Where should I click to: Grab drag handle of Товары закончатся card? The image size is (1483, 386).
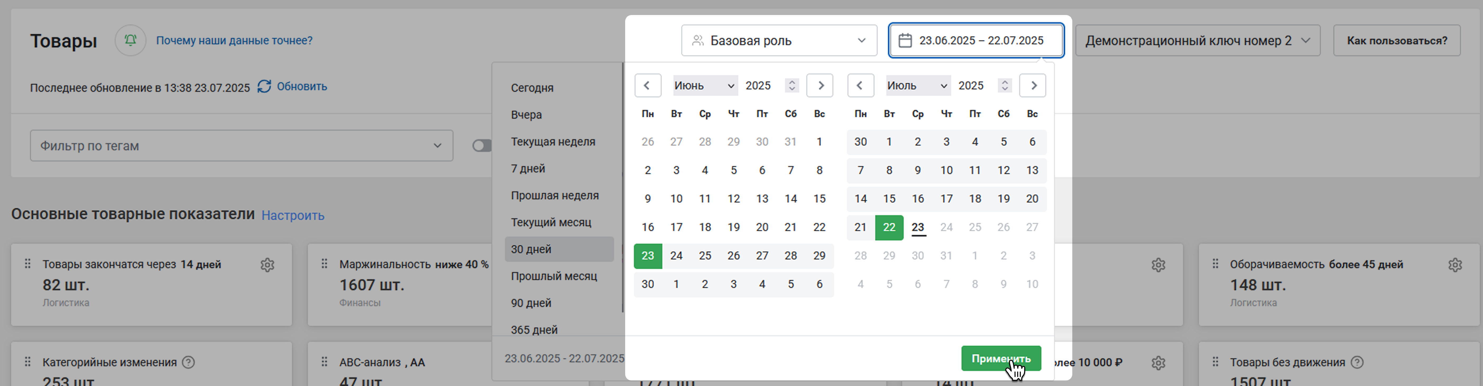pyautogui.click(x=28, y=263)
